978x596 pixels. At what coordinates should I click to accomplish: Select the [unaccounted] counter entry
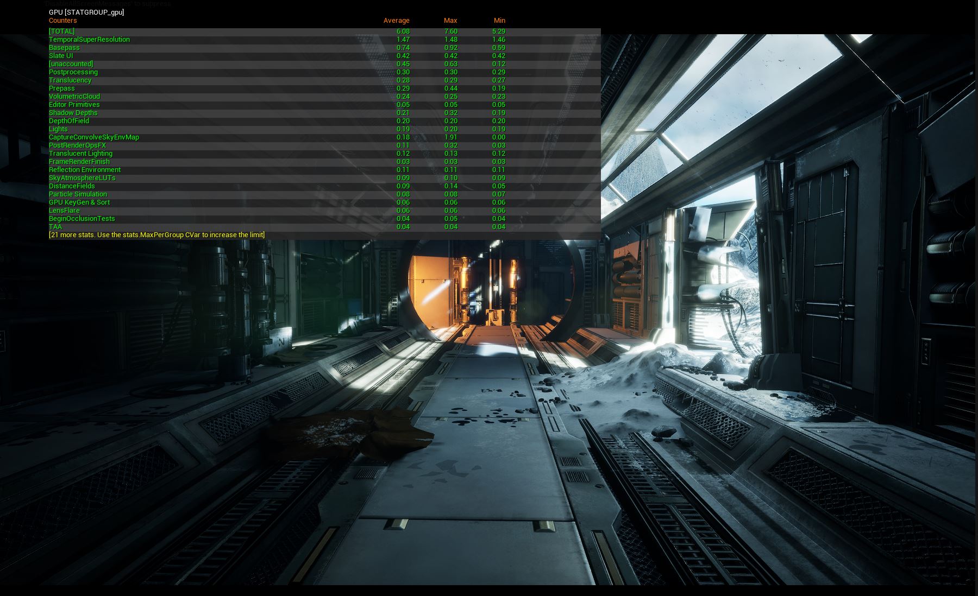pyautogui.click(x=71, y=64)
